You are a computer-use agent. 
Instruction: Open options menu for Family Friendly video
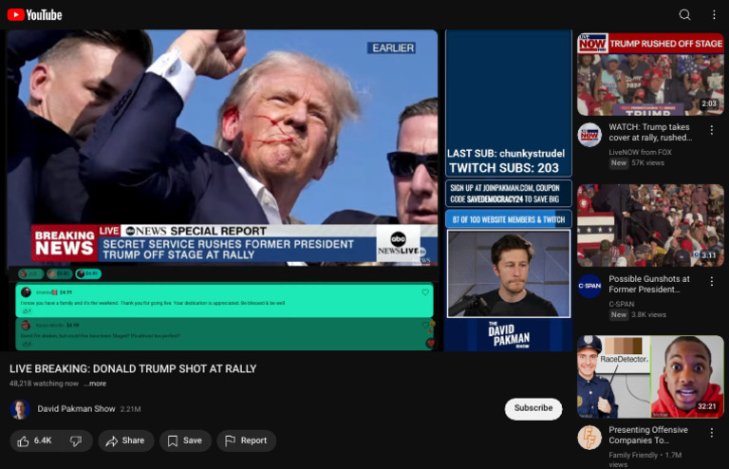[711, 433]
